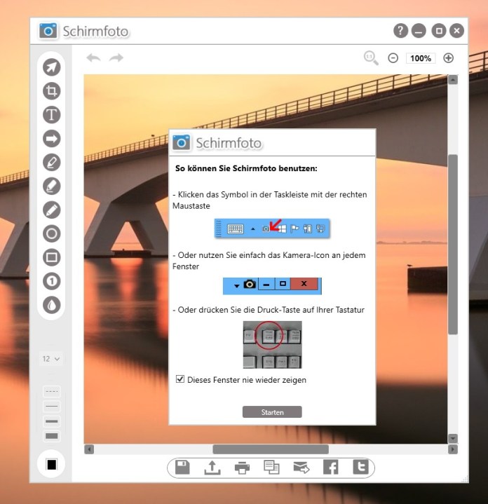The height and width of the screenshot is (504, 488).
Task: Pick the blur droplet tool
Action: pyautogui.click(x=52, y=305)
